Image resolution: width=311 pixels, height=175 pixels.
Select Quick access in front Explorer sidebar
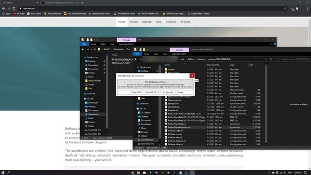pos(144,67)
